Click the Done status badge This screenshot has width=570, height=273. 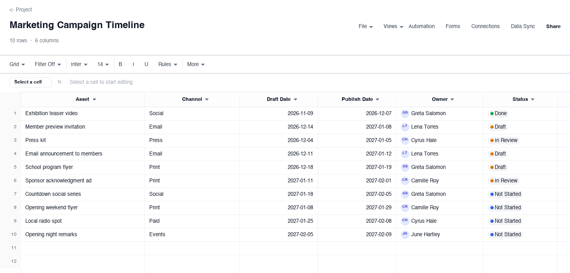498,113
